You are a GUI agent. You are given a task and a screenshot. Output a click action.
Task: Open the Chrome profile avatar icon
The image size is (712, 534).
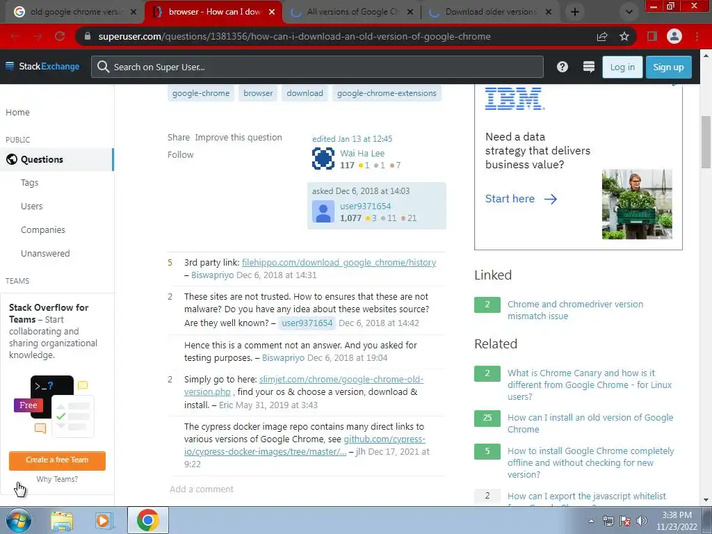point(674,36)
